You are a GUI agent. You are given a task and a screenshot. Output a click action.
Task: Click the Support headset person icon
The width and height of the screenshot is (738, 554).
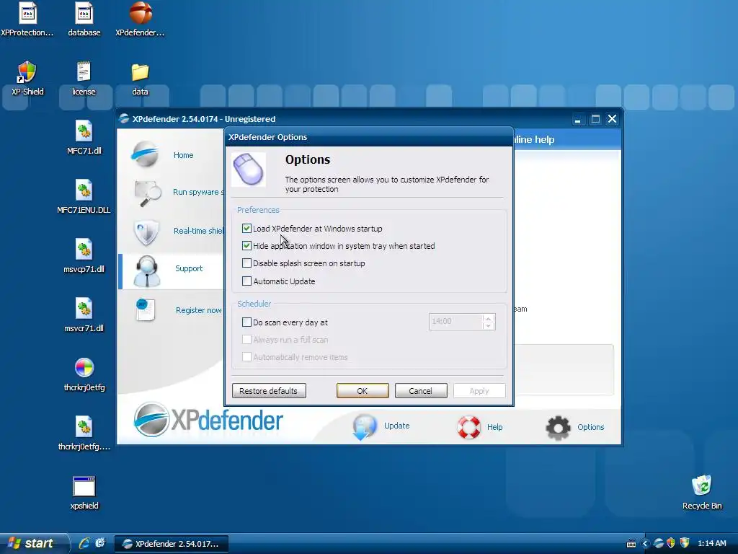pos(147,271)
